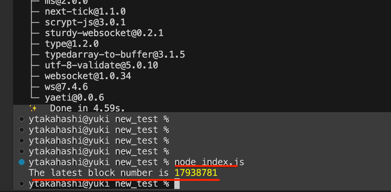Place cursor at the terminal input block
Viewport: 391px width, 192px height.
tap(177, 184)
